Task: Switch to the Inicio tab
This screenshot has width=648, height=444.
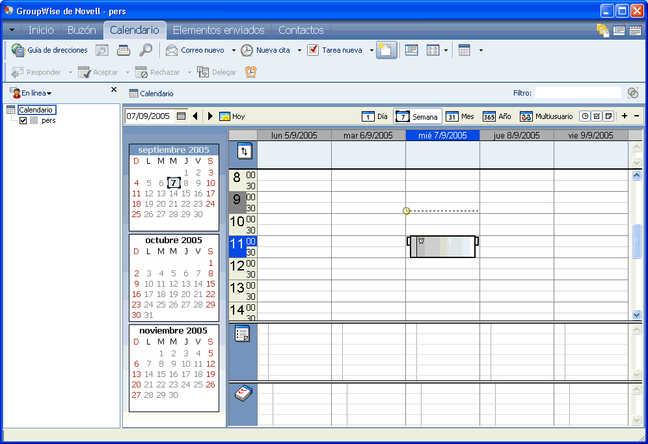Action: (x=41, y=30)
